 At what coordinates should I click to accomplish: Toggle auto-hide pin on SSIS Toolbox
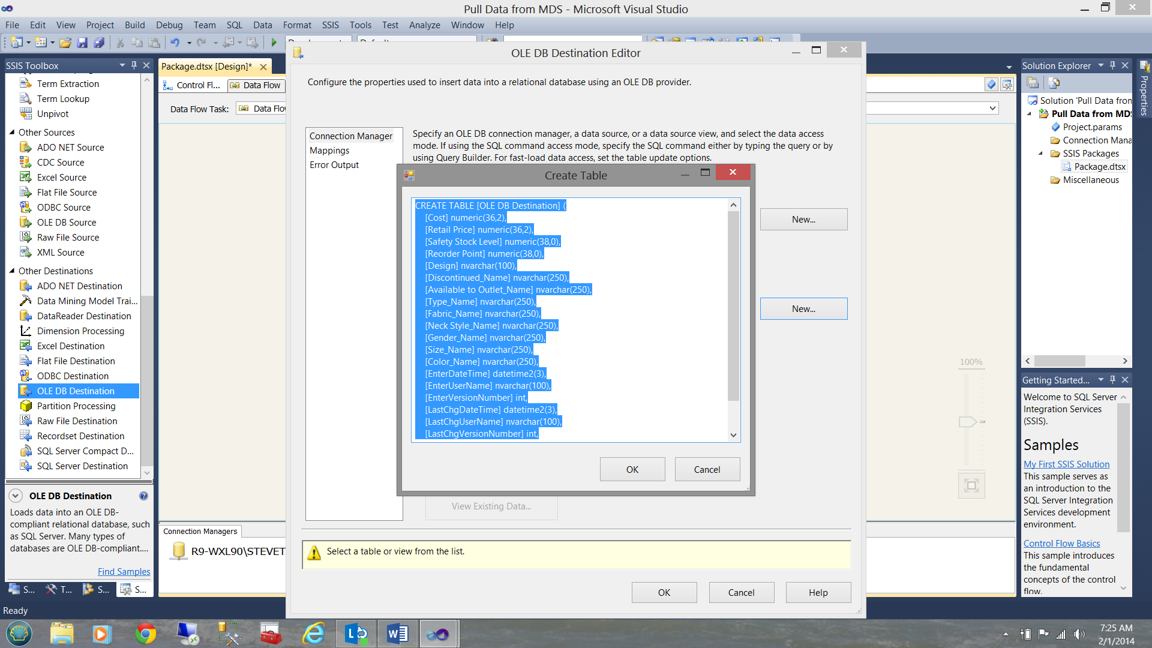click(134, 65)
